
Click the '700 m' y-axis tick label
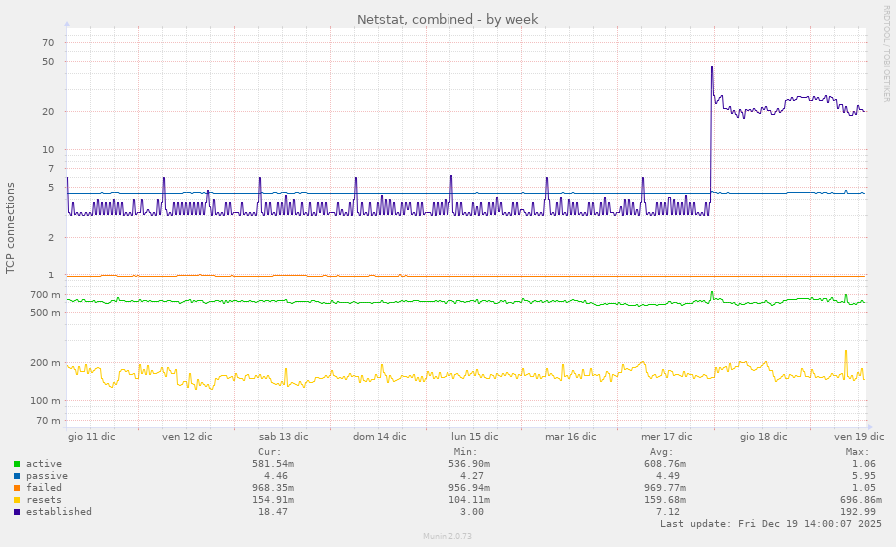45,295
